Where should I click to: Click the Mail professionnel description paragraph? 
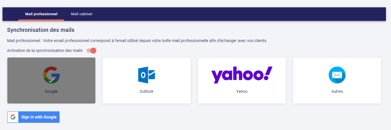point(137,41)
